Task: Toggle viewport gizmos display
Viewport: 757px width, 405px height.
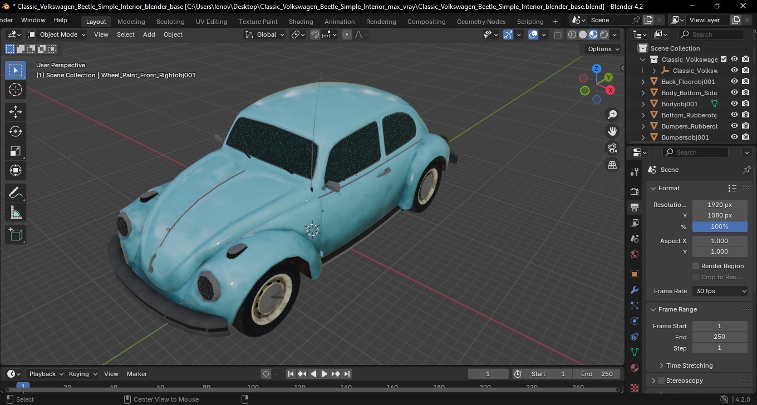Action: click(x=508, y=34)
